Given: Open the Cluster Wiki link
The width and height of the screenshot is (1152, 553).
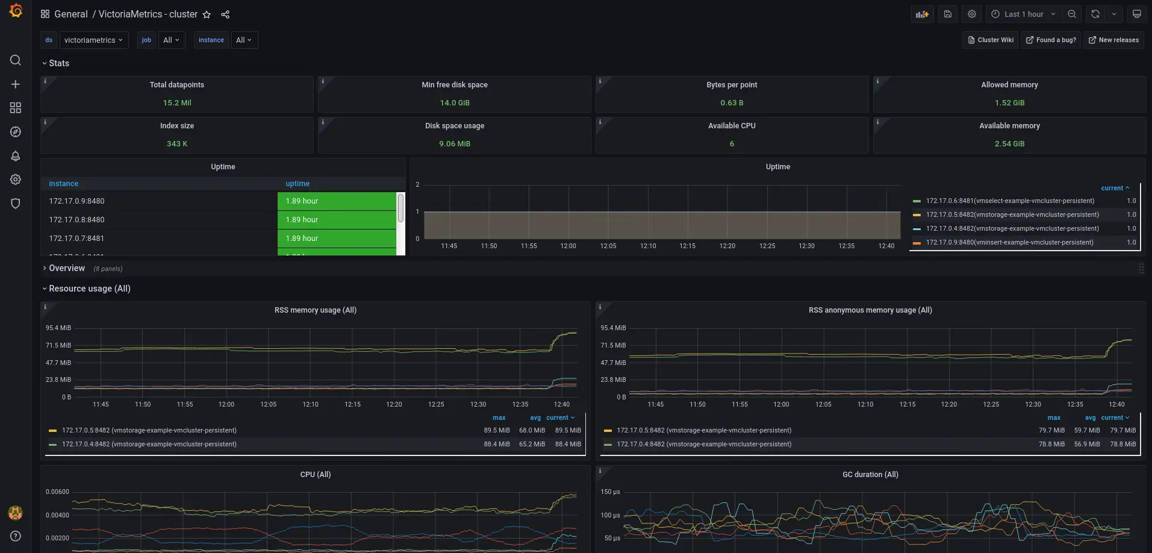Looking at the screenshot, I should (990, 40).
